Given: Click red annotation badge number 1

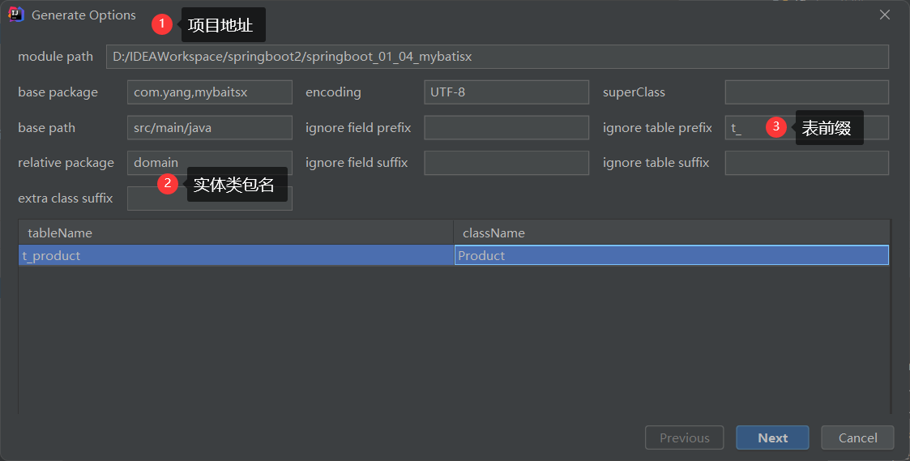Looking at the screenshot, I should (x=162, y=24).
